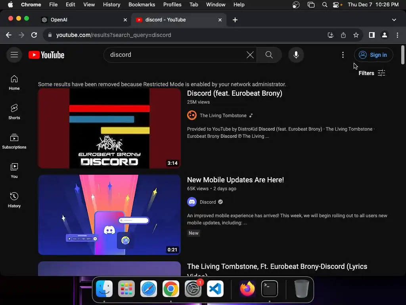This screenshot has height=305, width=406.
Task: Launch Firefox from the Dock
Action: click(247, 289)
